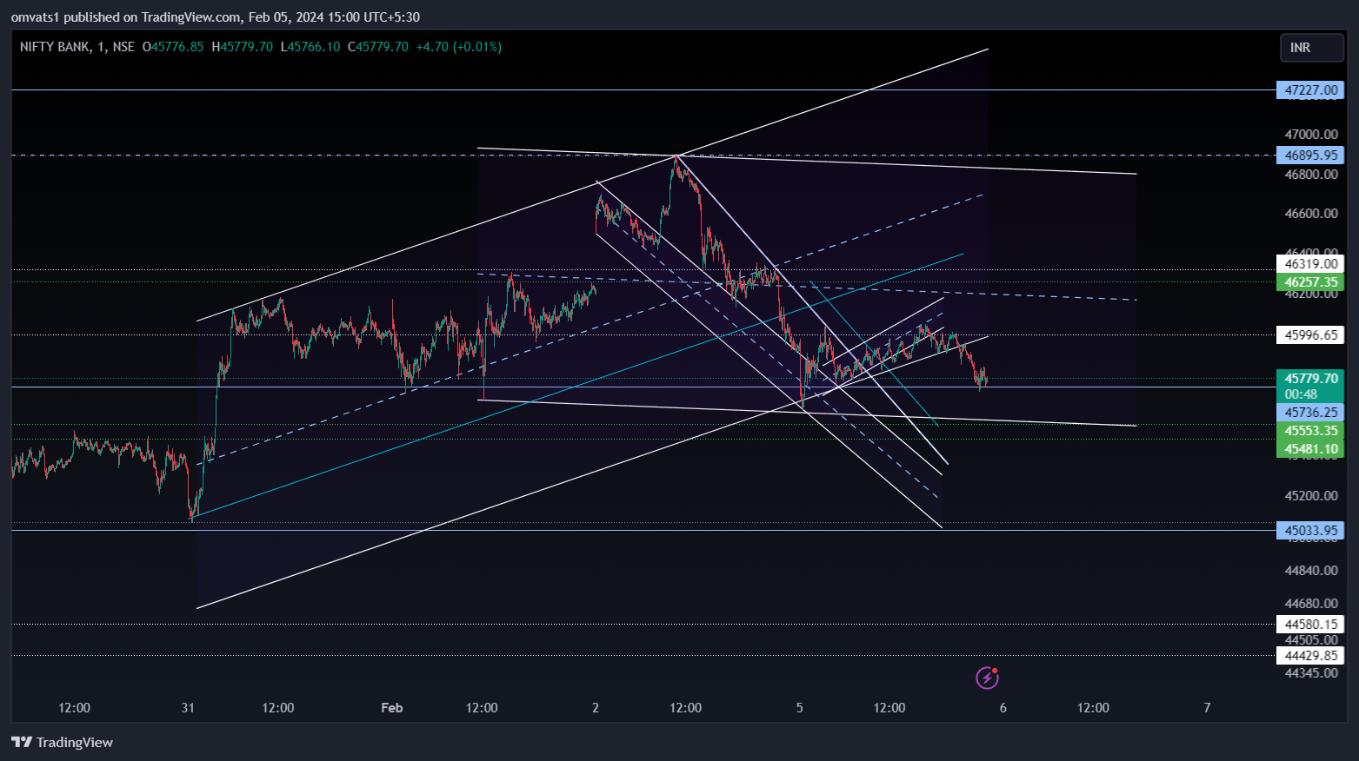Click the TradingView logo
The height and width of the screenshot is (761, 1359).
pyautogui.click(x=62, y=742)
